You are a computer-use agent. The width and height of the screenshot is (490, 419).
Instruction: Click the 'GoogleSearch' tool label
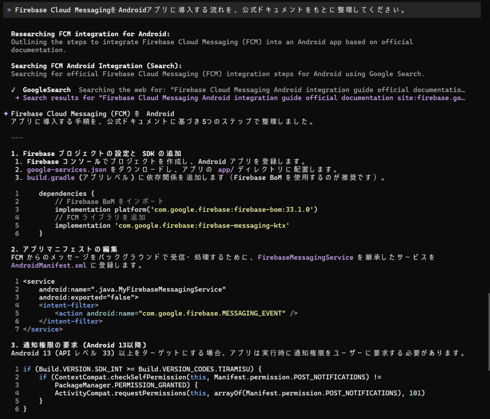point(46,90)
